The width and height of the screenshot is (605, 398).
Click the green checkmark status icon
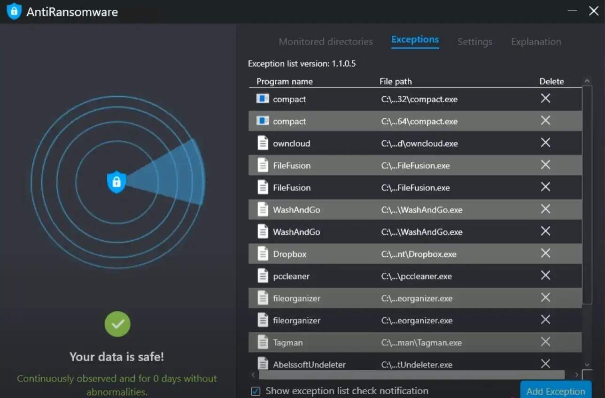tap(117, 324)
